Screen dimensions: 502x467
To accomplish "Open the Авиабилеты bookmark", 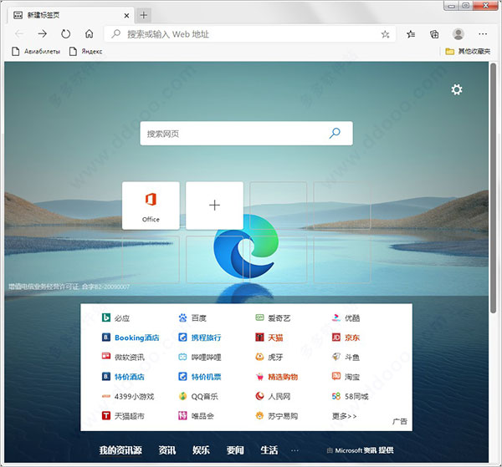I will coord(35,51).
